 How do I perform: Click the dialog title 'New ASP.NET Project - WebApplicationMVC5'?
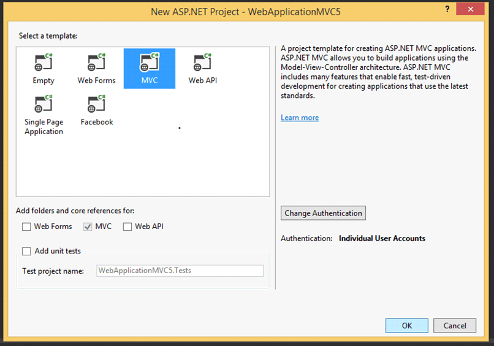pyautogui.click(x=246, y=12)
